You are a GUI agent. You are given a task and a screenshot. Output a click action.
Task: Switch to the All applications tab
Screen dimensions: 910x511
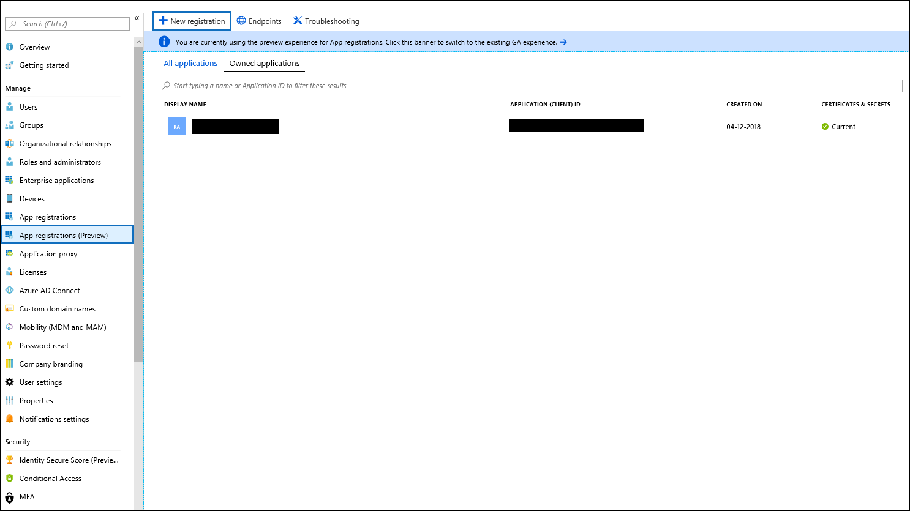click(190, 63)
